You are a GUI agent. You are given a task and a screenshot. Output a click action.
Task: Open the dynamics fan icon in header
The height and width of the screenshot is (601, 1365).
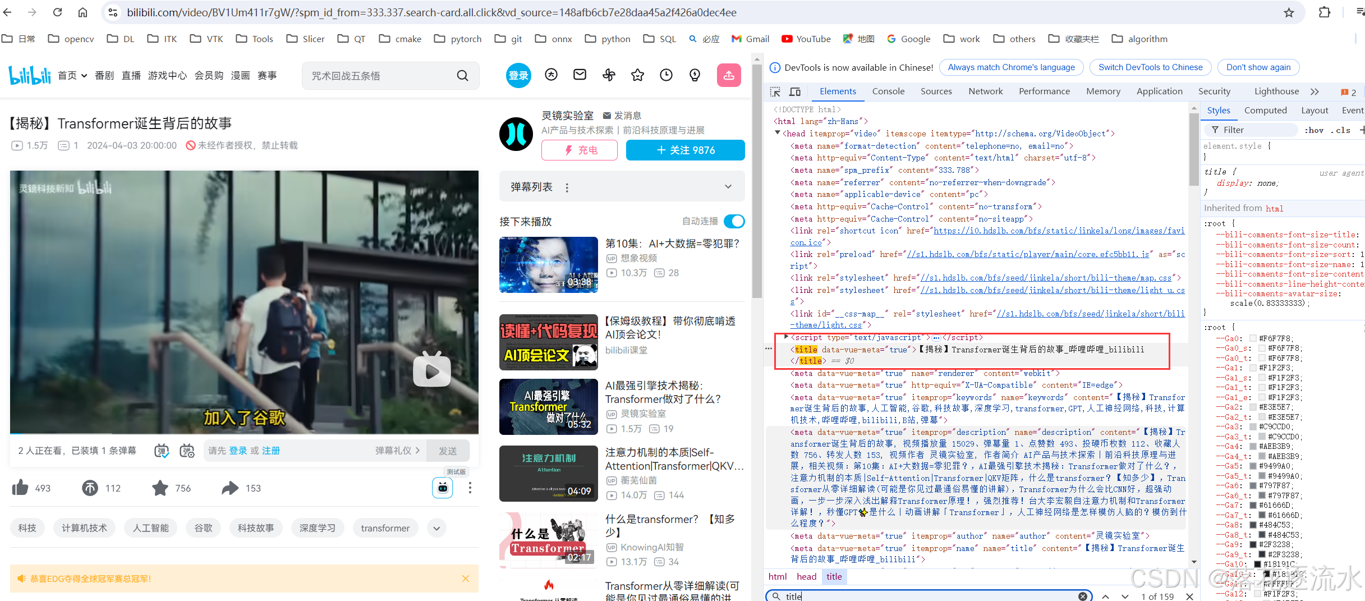[x=609, y=75]
